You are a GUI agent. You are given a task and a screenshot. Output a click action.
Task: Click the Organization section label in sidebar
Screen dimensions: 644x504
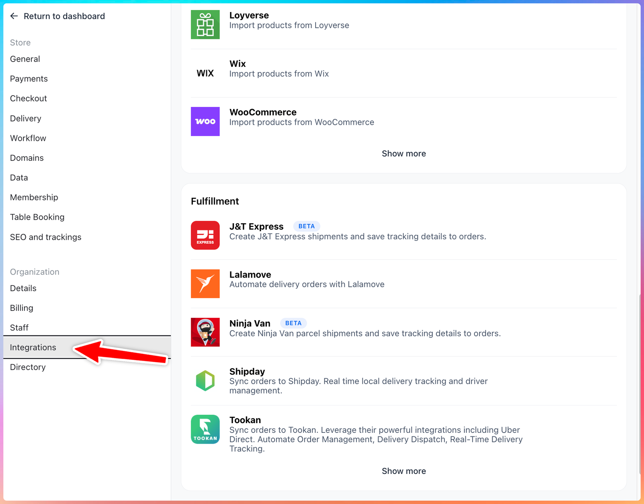tap(35, 272)
